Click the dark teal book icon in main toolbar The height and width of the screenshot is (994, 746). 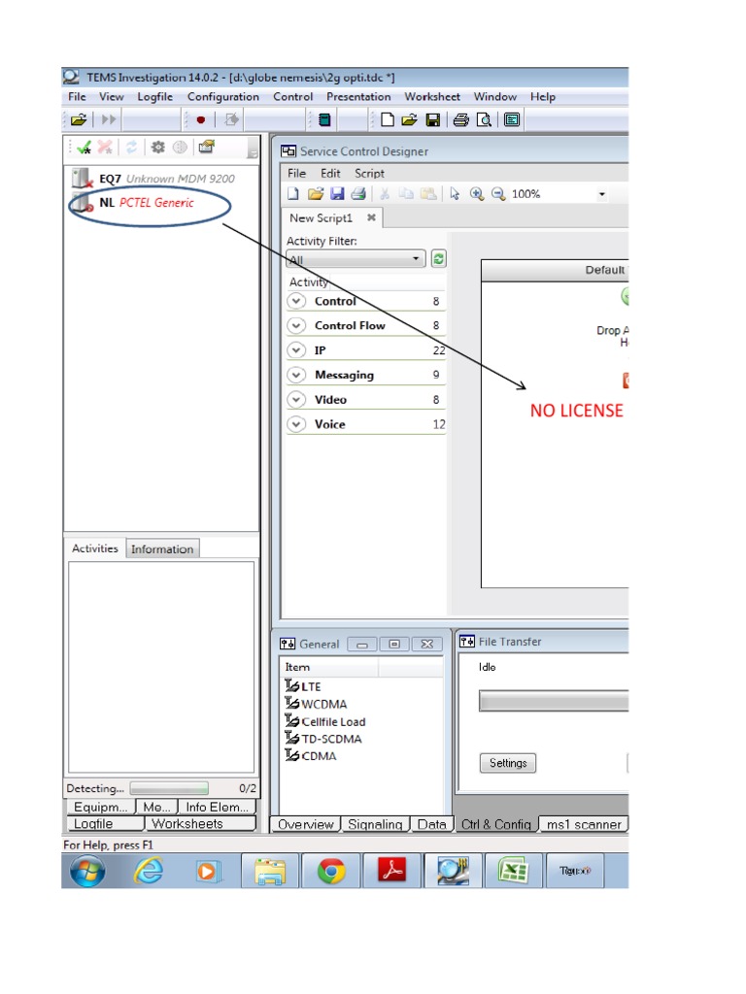click(x=324, y=119)
